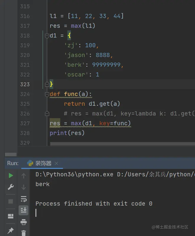Collapse the d1 dictionary fold at line 318
Image resolution: width=195 pixels, height=236 pixels.
pyautogui.click(x=47, y=36)
